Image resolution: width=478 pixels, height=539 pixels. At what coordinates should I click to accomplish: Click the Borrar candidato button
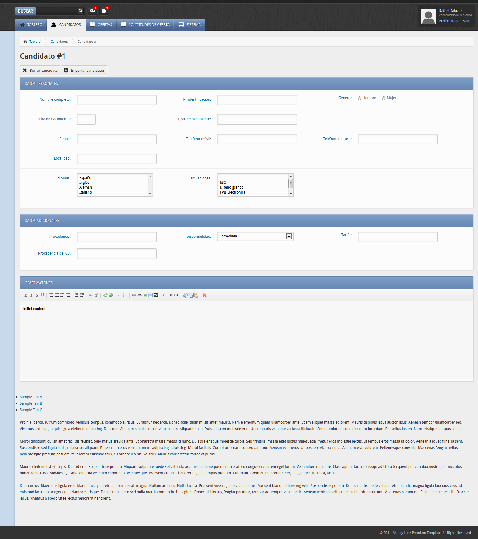(x=40, y=71)
